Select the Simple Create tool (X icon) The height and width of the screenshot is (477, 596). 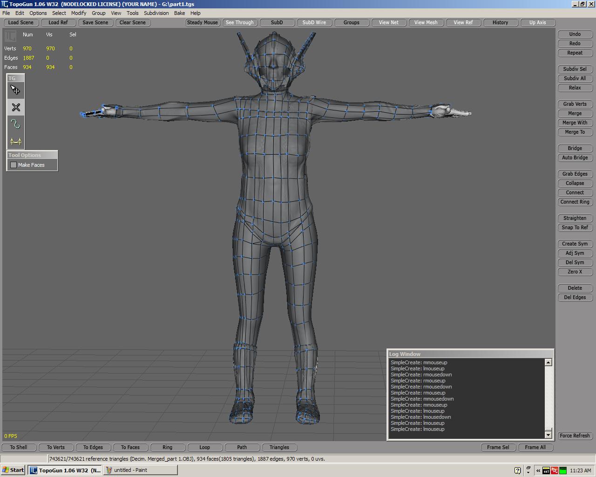coord(15,107)
